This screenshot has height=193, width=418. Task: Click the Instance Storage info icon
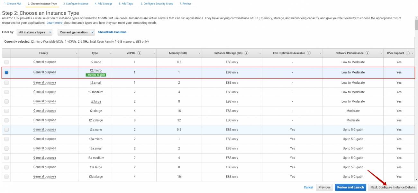click(x=246, y=53)
